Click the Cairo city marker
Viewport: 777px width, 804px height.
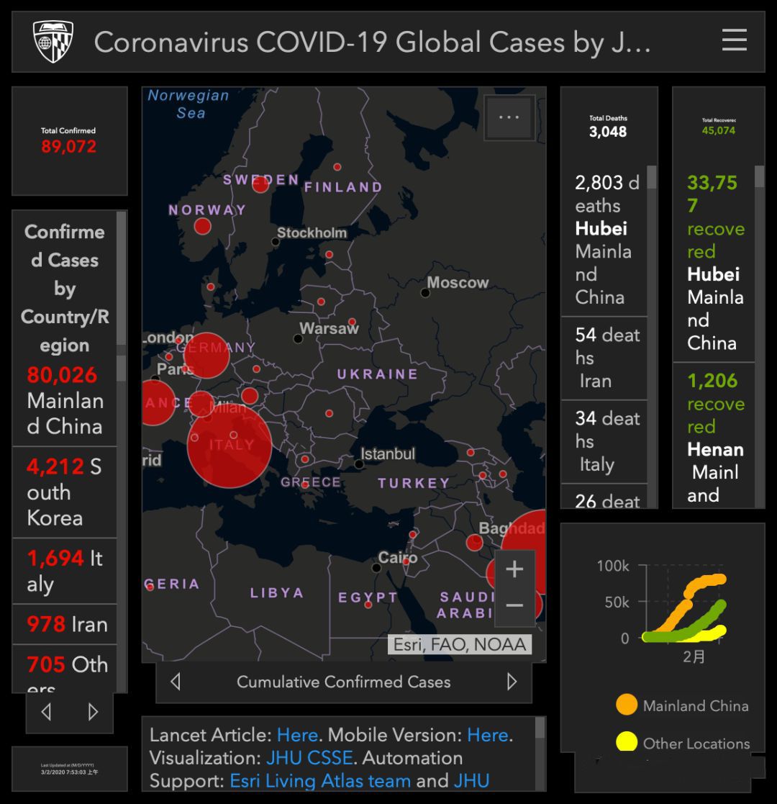(376, 568)
